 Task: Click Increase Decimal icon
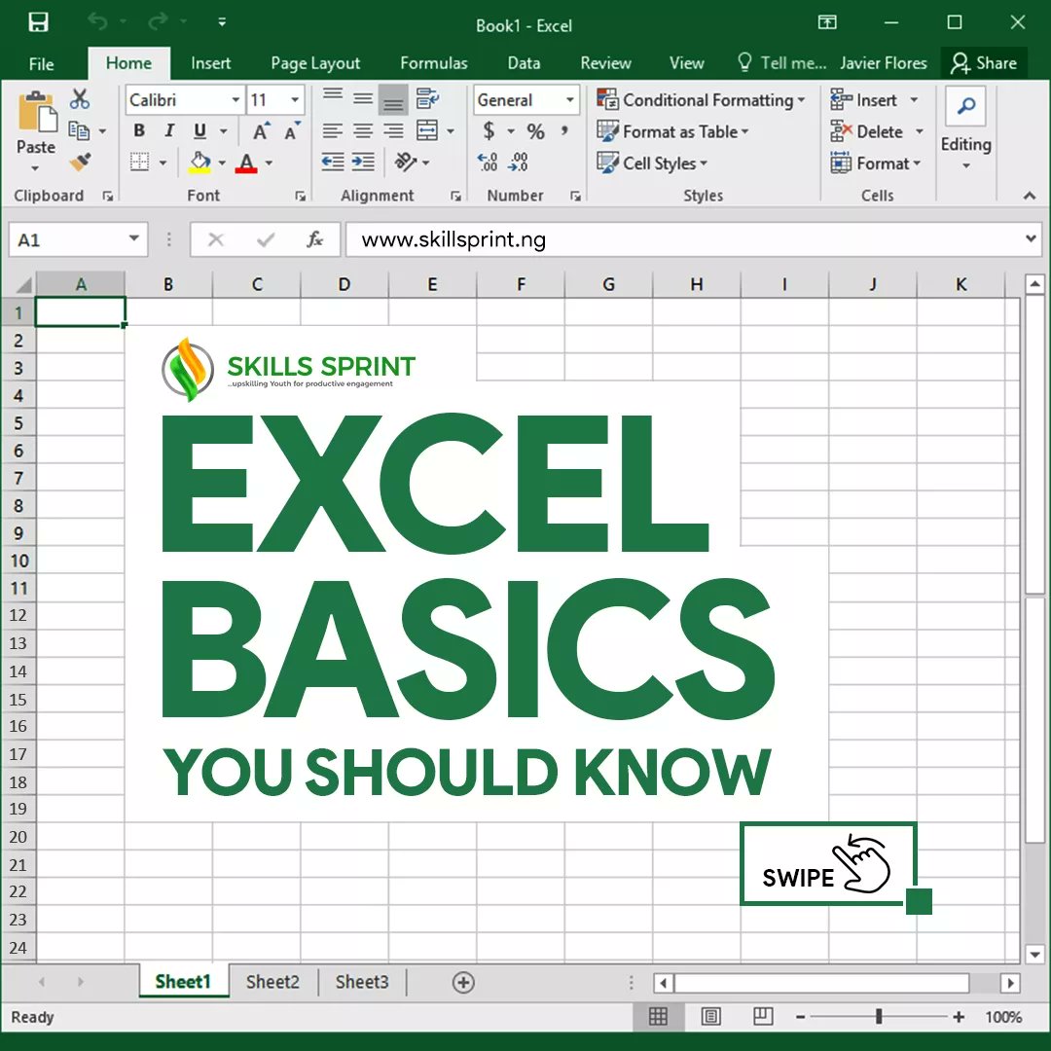(x=488, y=163)
